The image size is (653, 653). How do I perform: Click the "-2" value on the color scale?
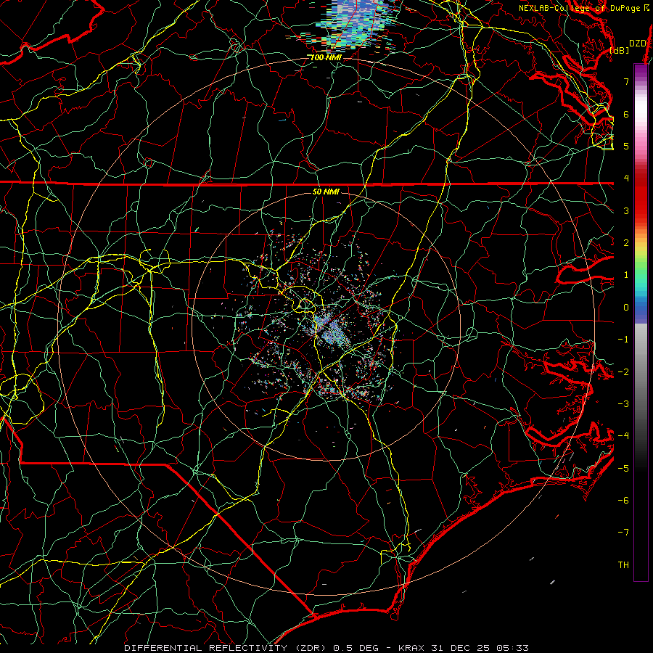pos(623,372)
